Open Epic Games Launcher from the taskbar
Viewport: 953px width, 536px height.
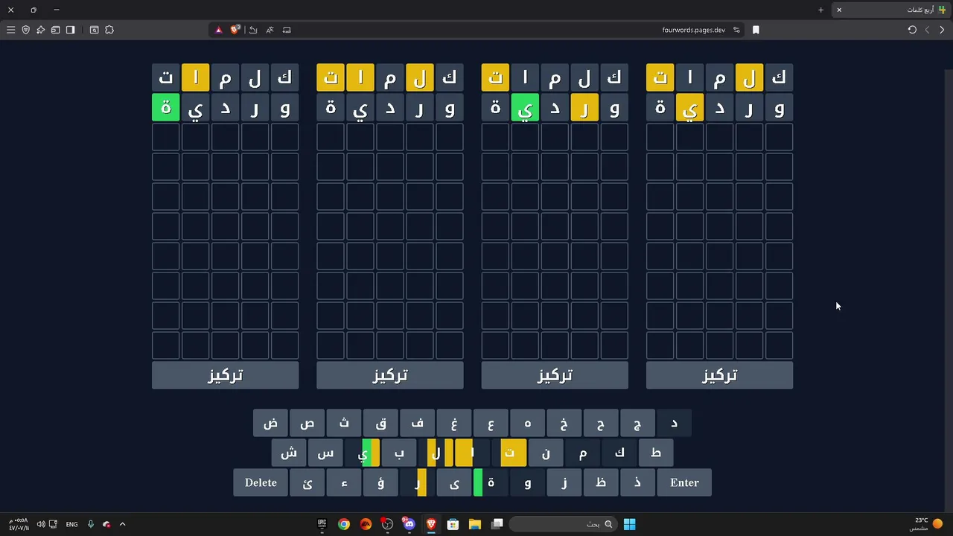322,524
